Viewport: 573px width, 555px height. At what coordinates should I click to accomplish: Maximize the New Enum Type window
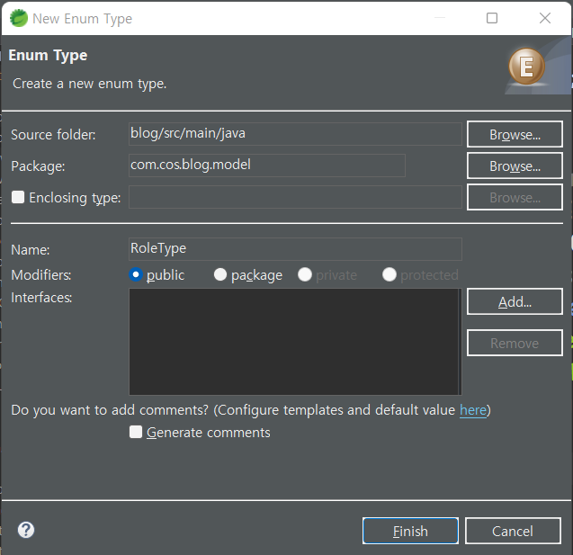pos(492,18)
